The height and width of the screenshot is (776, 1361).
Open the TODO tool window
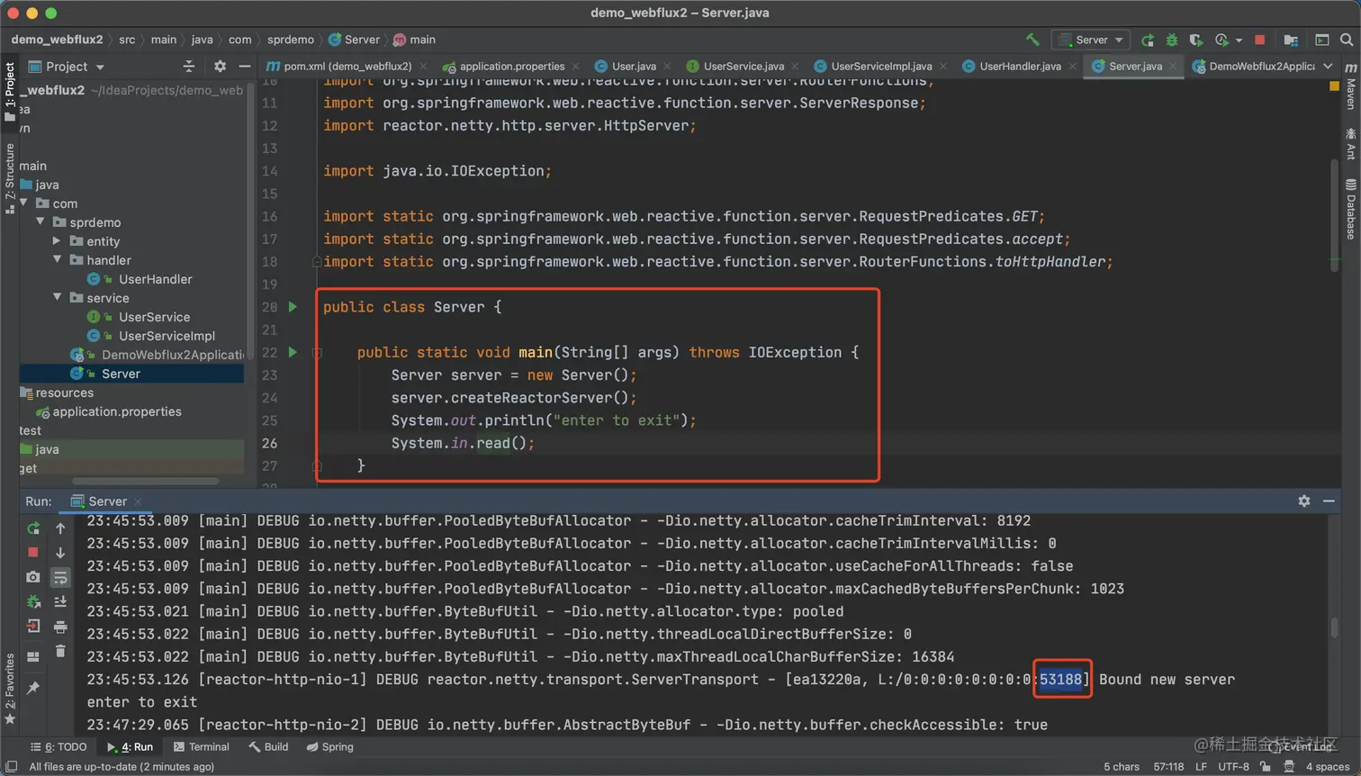point(59,747)
